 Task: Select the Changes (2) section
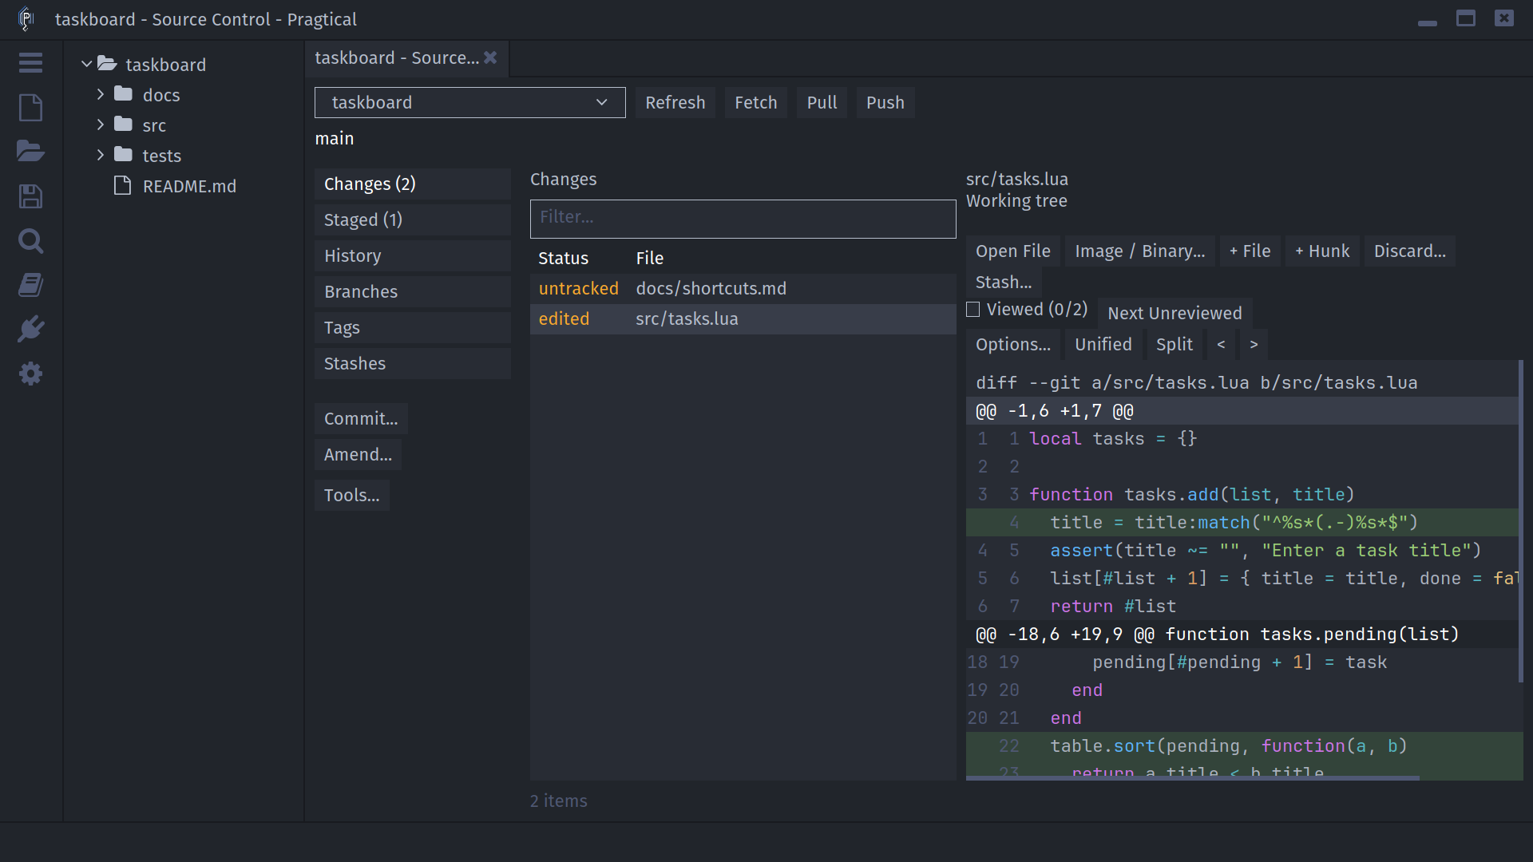(x=412, y=184)
